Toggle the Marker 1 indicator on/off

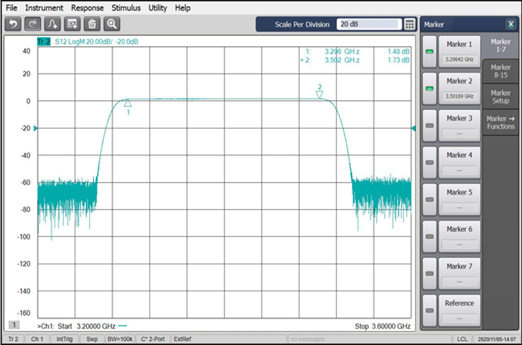[x=430, y=52]
